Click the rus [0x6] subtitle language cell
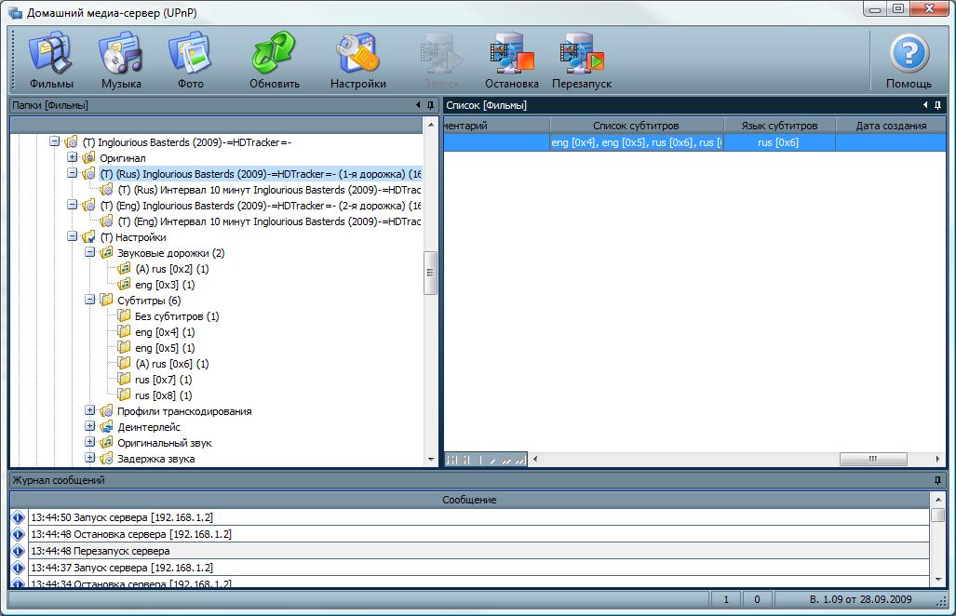956x616 pixels. click(x=778, y=142)
